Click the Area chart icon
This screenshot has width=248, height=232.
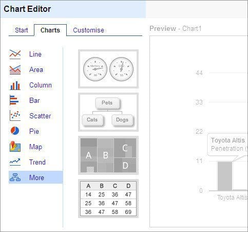[x=15, y=70]
